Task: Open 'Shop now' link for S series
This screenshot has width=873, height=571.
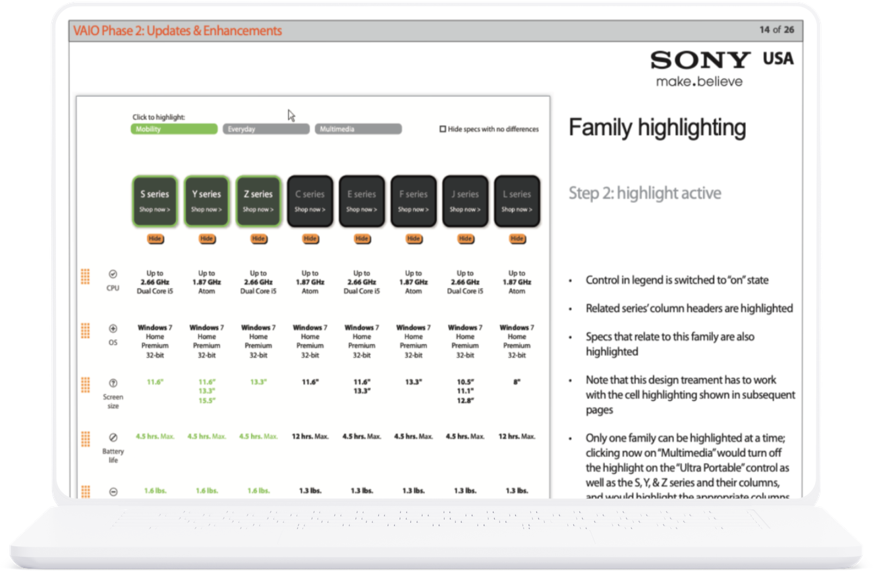Action: coord(155,210)
